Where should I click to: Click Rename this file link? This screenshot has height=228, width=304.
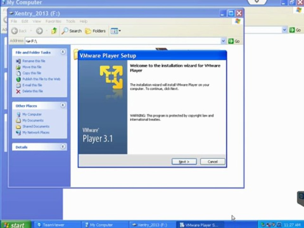tap(34, 61)
